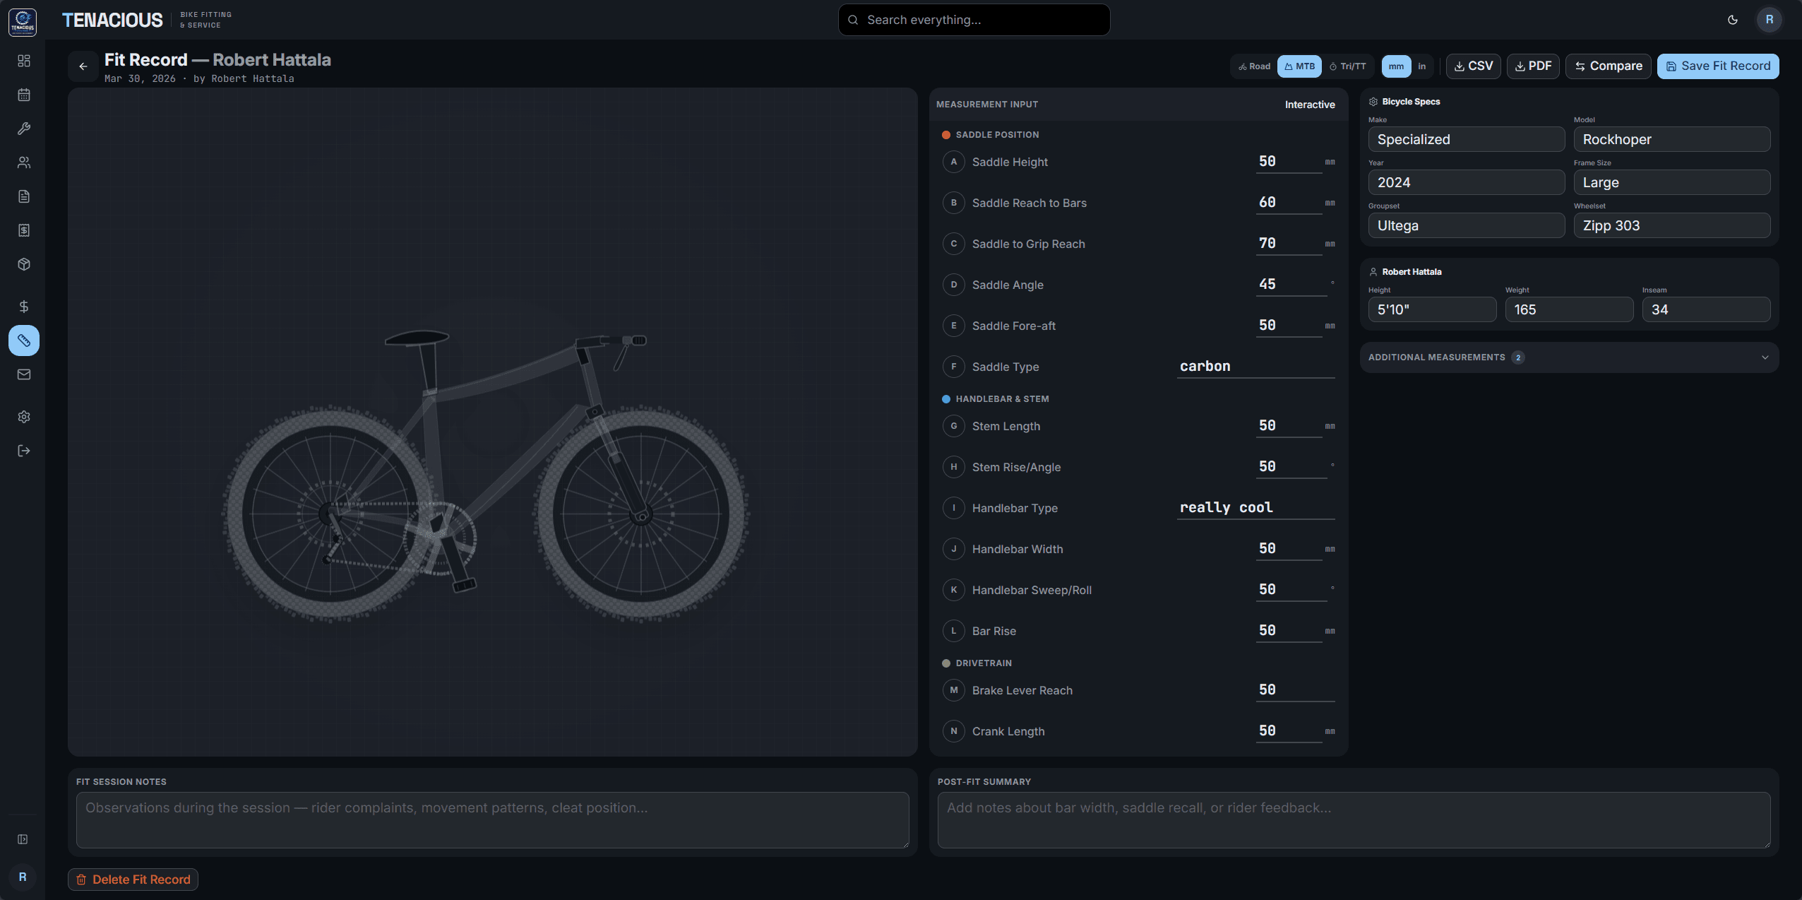This screenshot has width=1802, height=900.
Task: Enable the Road bike fit mode
Action: (1254, 66)
